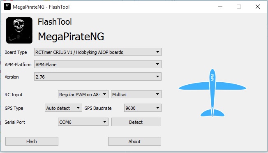Open the APM-Platform dropdown showing APM:Plane

(x=98, y=64)
